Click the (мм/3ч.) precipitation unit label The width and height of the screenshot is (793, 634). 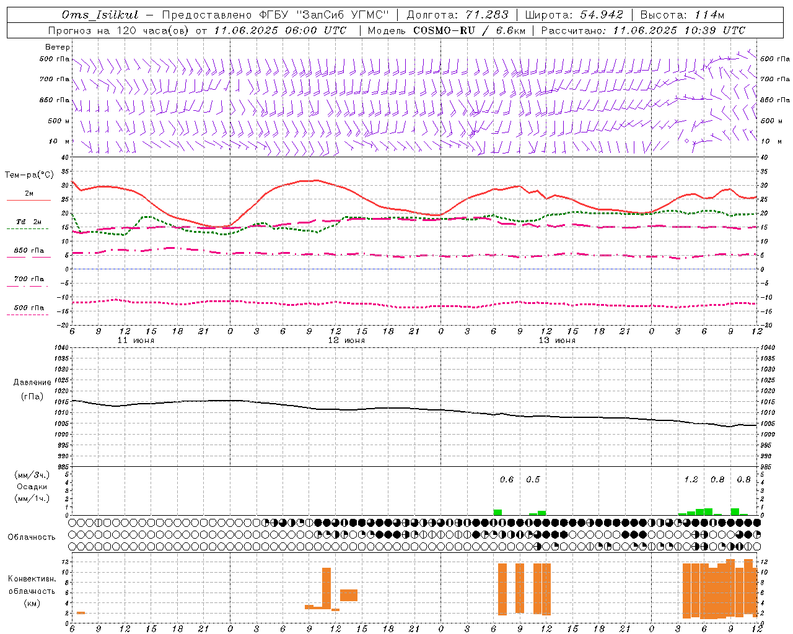32,475
